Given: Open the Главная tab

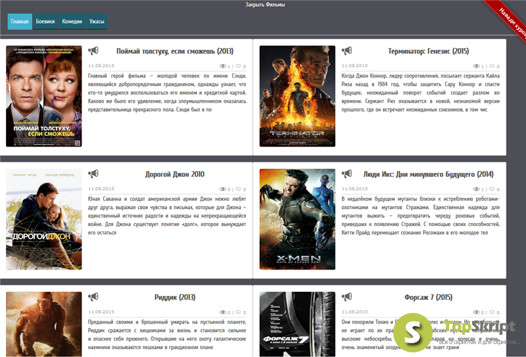Looking at the screenshot, I should [x=20, y=22].
